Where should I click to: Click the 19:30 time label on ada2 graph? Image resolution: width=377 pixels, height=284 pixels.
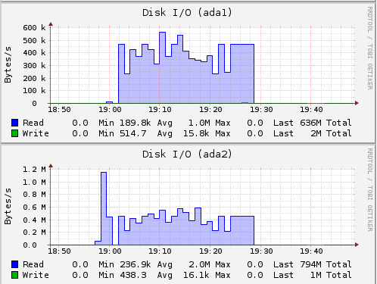(261, 251)
